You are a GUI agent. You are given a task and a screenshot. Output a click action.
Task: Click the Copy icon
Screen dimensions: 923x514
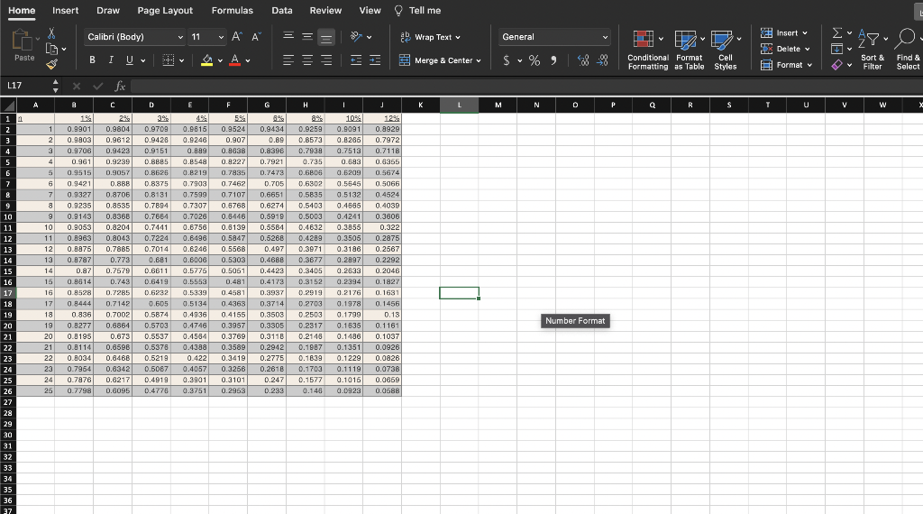(x=51, y=49)
